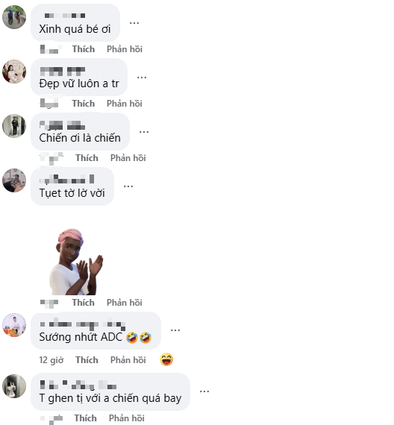Screen dimensions: 394x425
Task: Open options menu for "Tuẹt tờ lờ vời" comment
Action: click(128, 186)
